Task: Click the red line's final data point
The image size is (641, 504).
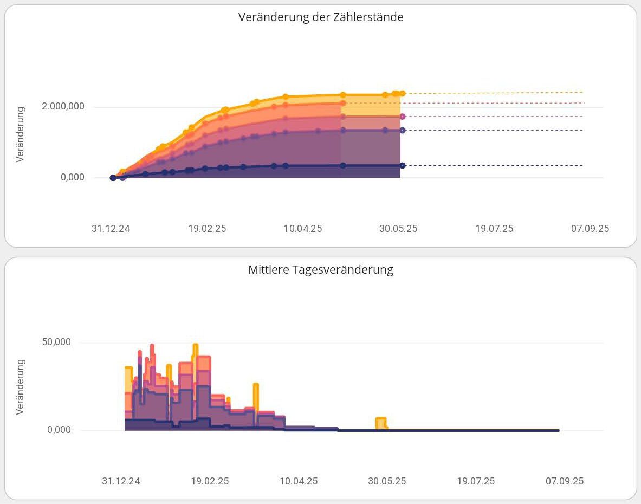Action: click(x=342, y=103)
